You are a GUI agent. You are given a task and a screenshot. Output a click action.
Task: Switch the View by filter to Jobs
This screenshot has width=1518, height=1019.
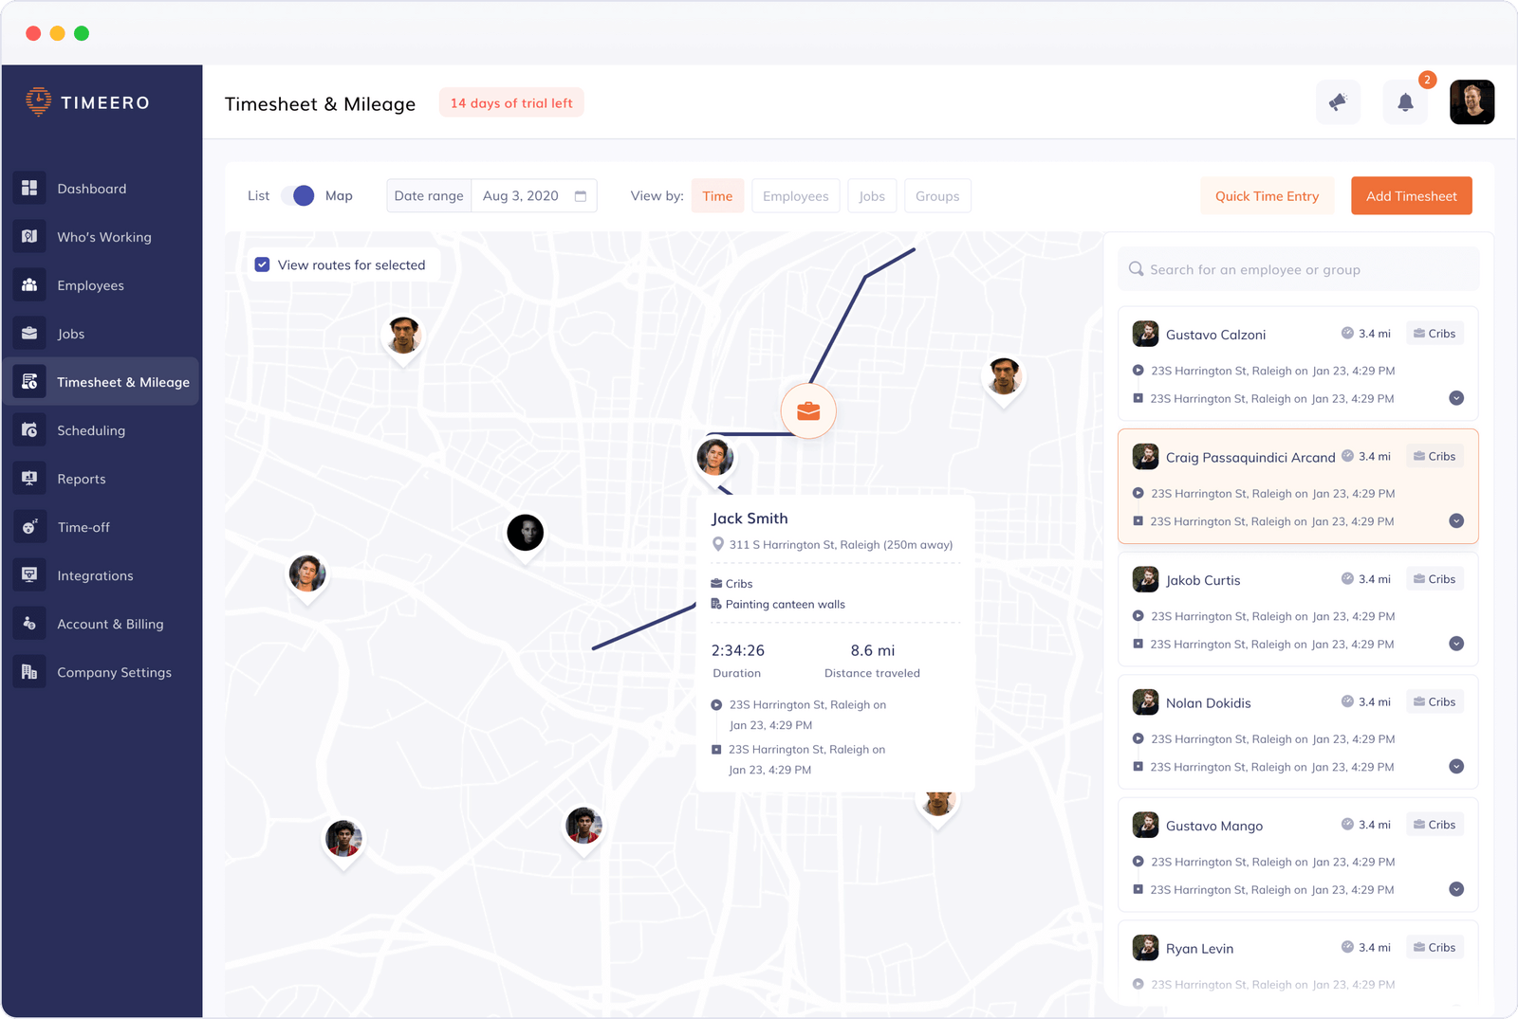pos(872,195)
